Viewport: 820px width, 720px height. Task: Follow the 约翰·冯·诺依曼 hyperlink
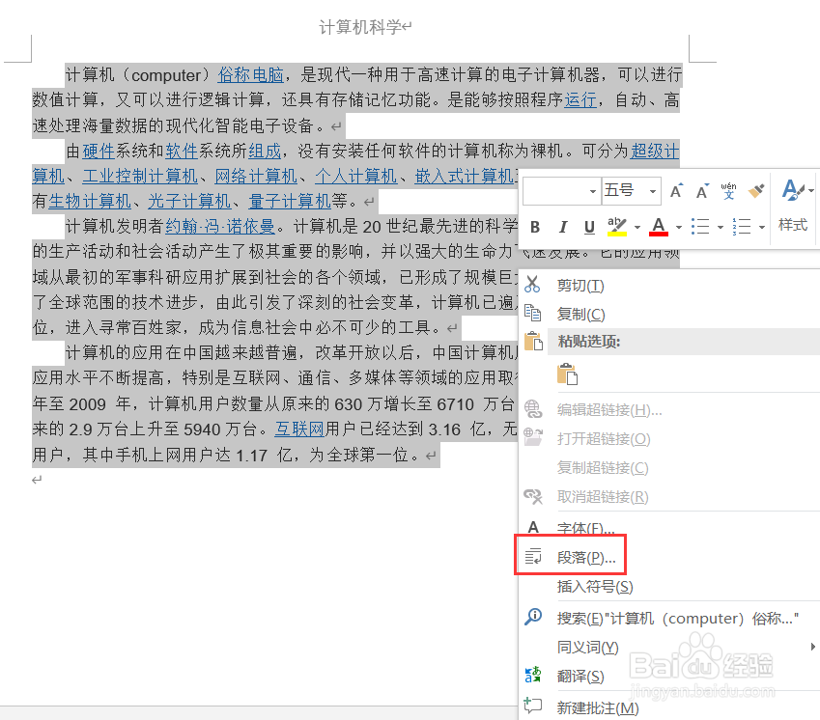220,227
